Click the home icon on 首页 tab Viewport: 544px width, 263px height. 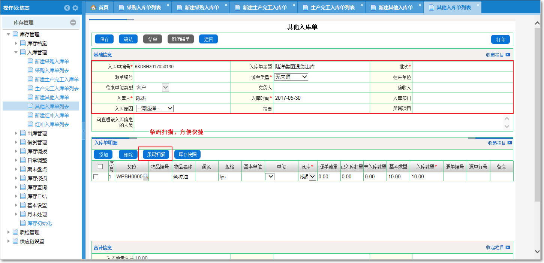[x=94, y=7]
